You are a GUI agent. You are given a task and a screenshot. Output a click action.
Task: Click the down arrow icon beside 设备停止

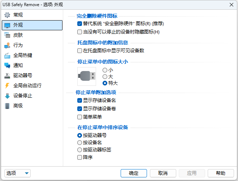(7, 96)
